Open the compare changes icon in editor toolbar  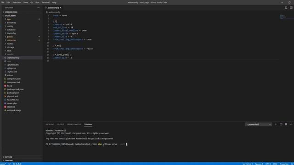pos(286,8)
